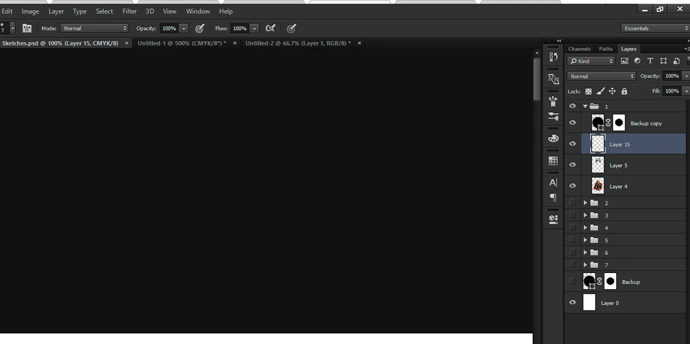Select Layer 4 thumbnail

[x=598, y=186]
